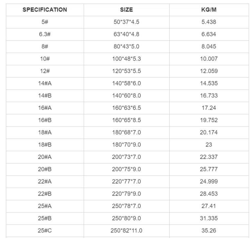
Task: Select size 120*53*5.5
Action: pyautogui.click(x=126, y=71)
